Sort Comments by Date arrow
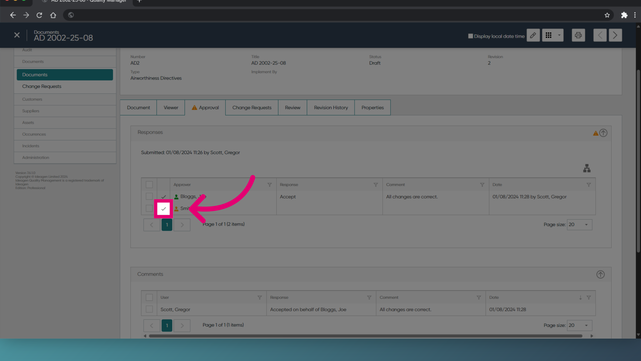Screen dimensions: 641x361 pos(580,297)
